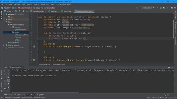Open the TODO tool window button
The image size is (177, 99).
[x=41, y=95]
